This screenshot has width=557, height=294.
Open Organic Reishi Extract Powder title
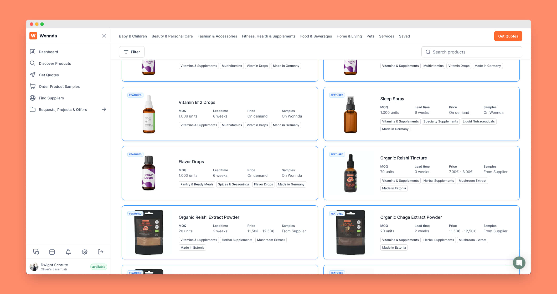209,217
